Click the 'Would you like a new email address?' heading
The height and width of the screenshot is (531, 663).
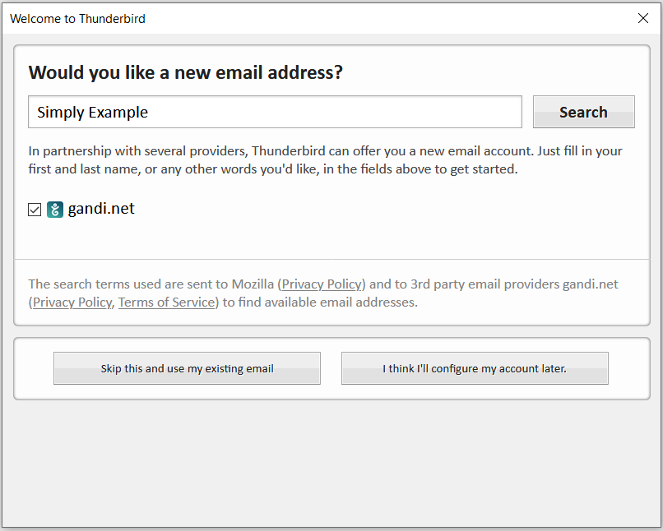coord(185,73)
